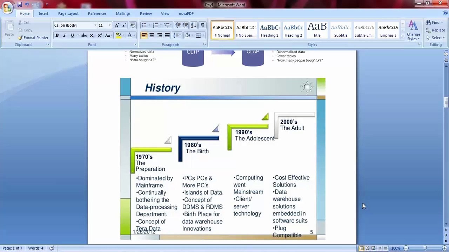Toggle Bold formatting
Viewport: 449px width, 252px height.
tap(57, 35)
